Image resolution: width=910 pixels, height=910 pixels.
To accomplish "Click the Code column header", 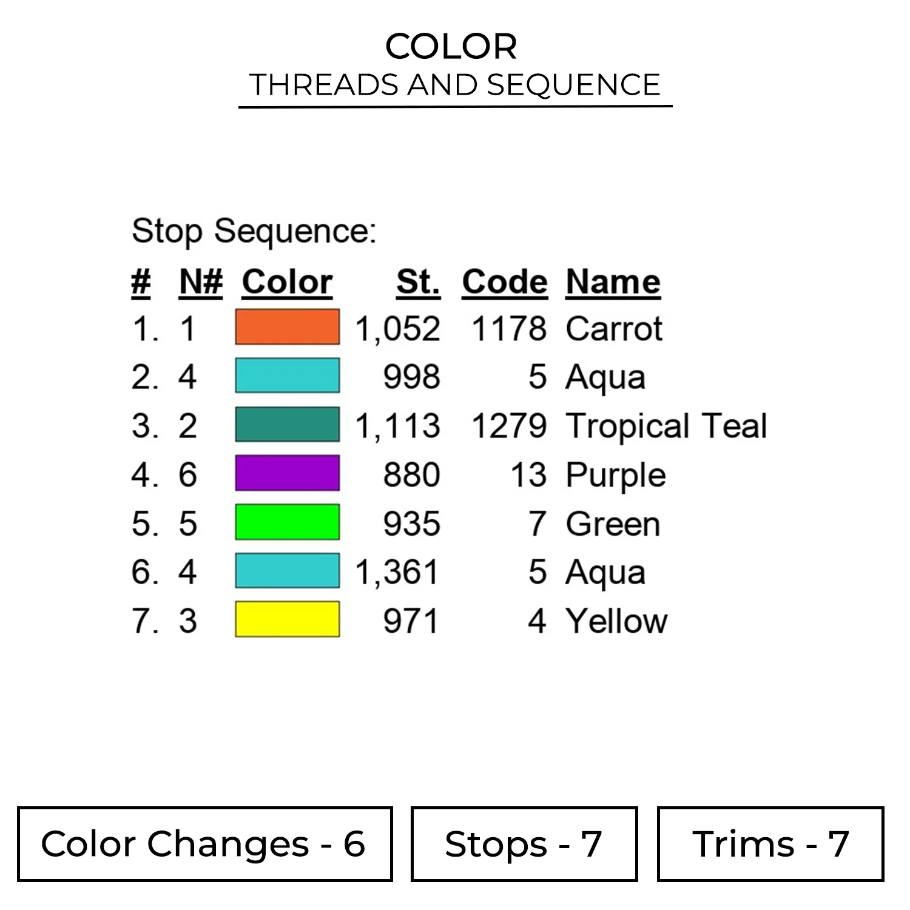I will [505, 282].
